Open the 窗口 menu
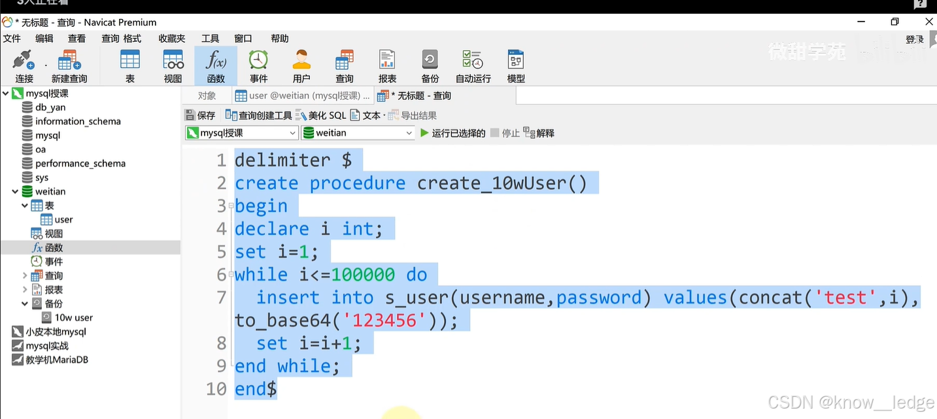The image size is (937, 419). pyautogui.click(x=243, y=39)
